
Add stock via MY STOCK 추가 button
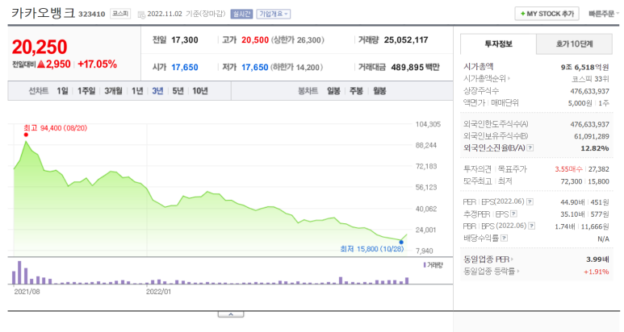pos(547,14)
